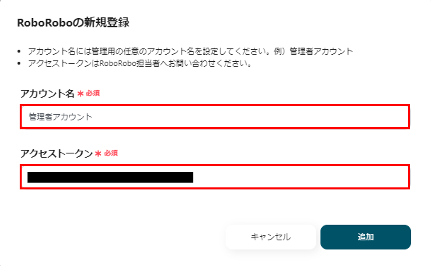The width and height of the screenshot is (431, 266).
Task: Click the bullet dot before アクセストークンは
Action: pos(19,64)
